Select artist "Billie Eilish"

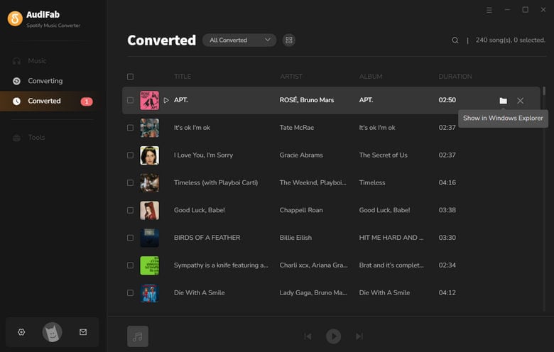coord(295,238)
